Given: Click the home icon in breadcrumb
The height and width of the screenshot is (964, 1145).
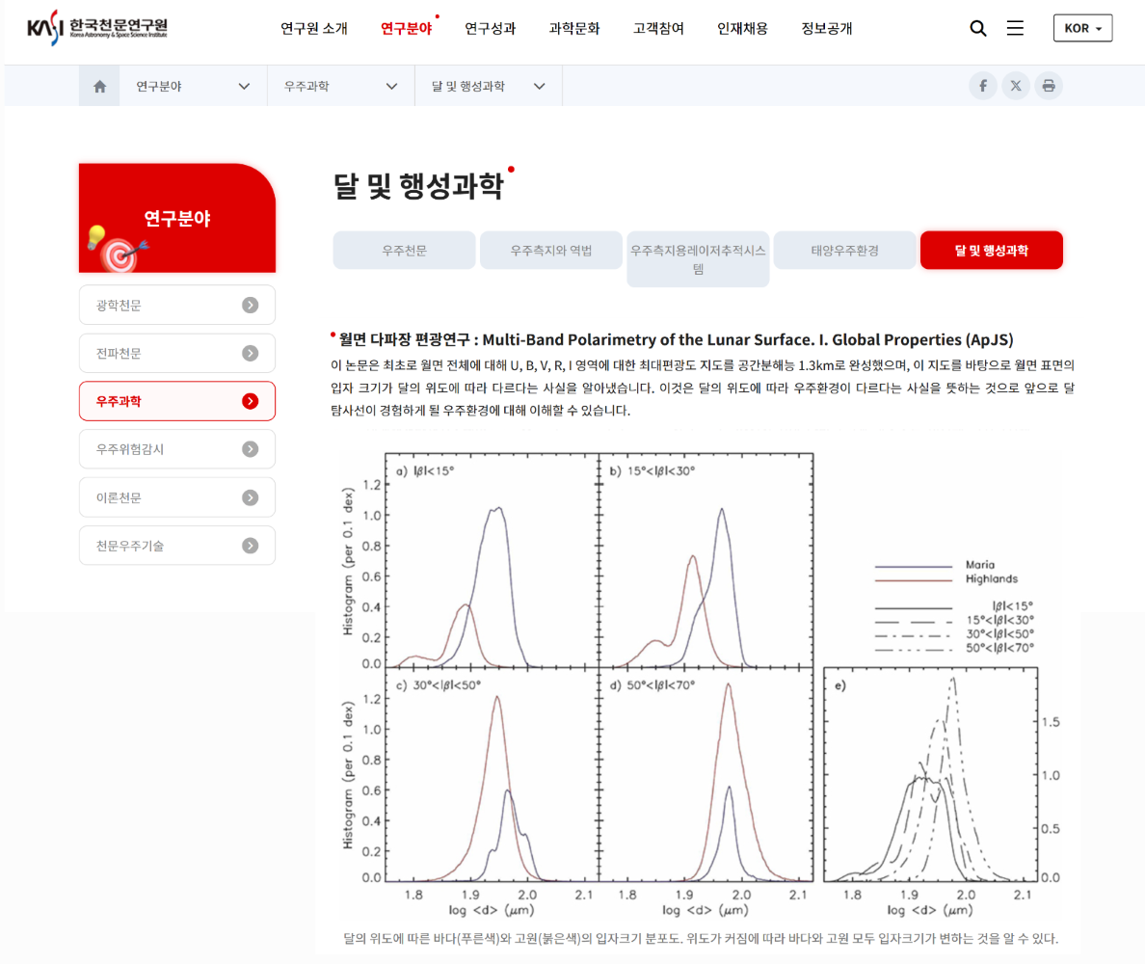Looking at the screenshot, I should coord(99,87).
